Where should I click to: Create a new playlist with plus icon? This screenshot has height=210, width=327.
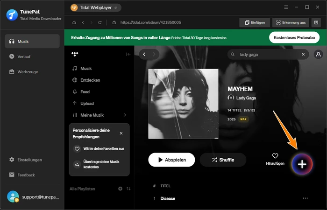click(x=121, y=189)
